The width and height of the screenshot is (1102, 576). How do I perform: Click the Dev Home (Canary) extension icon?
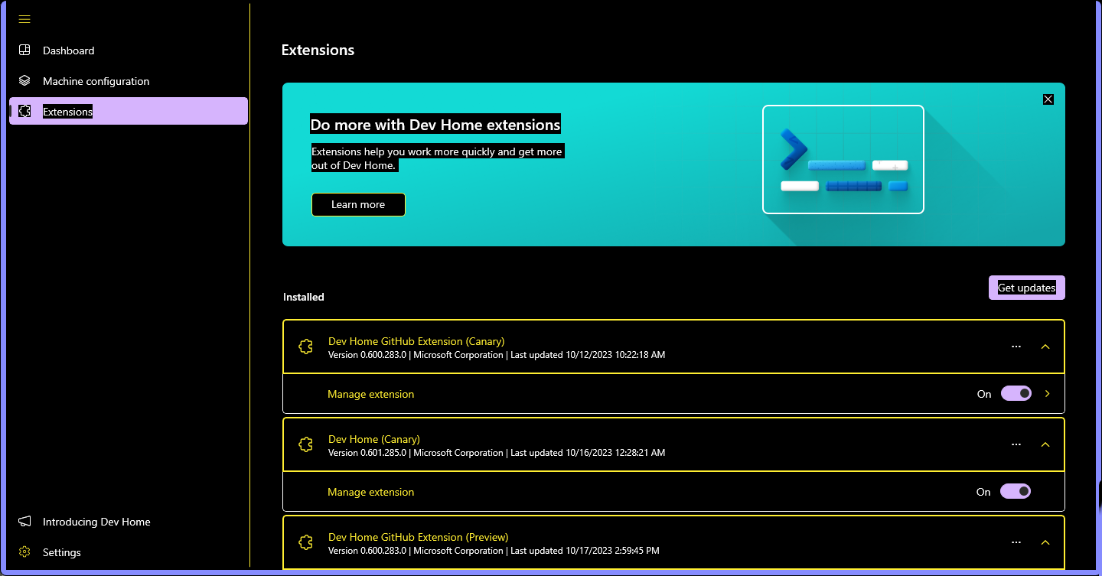click(x=305, y=444)
